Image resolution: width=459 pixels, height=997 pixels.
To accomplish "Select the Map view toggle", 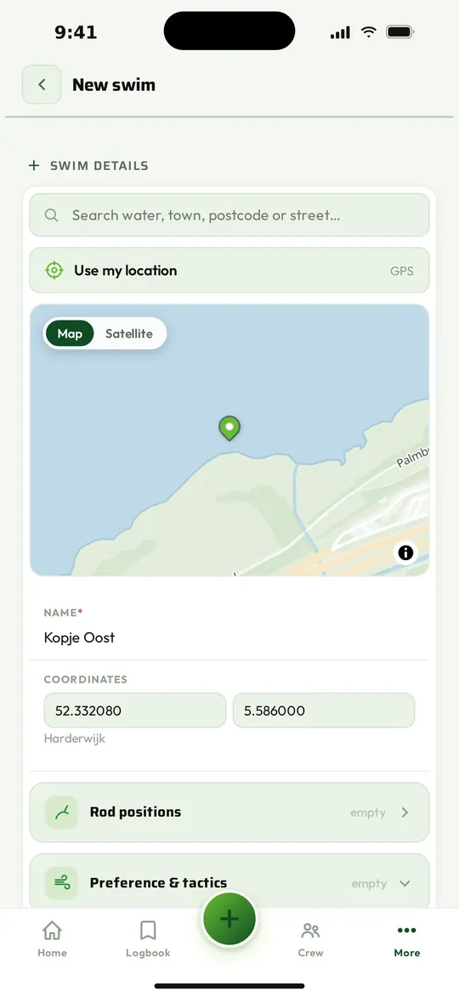I will [70, 334].
